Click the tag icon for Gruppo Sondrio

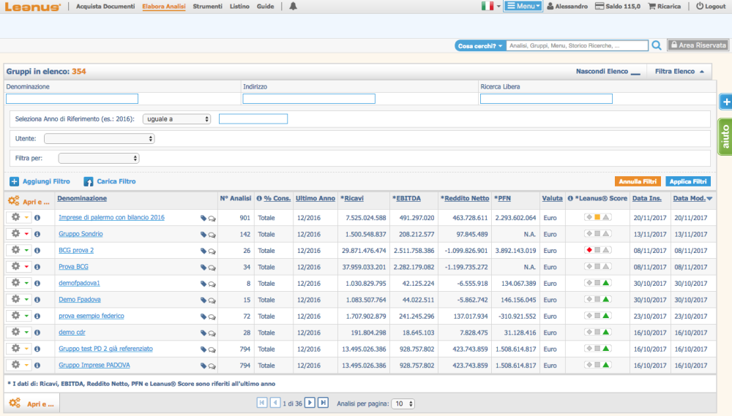pos(203,235)
